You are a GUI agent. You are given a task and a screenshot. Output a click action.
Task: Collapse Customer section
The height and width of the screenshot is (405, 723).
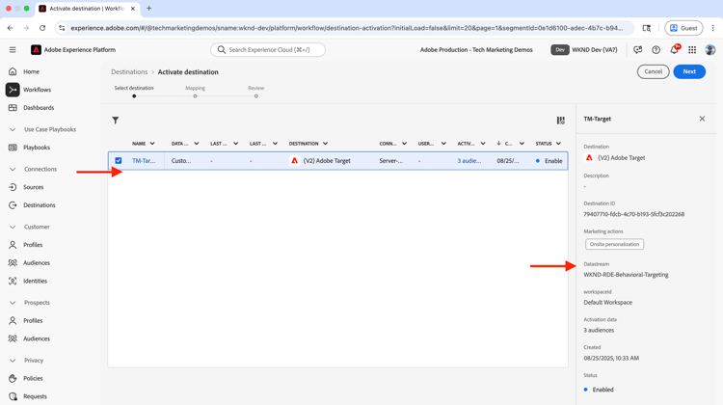[x=13, y=227]
